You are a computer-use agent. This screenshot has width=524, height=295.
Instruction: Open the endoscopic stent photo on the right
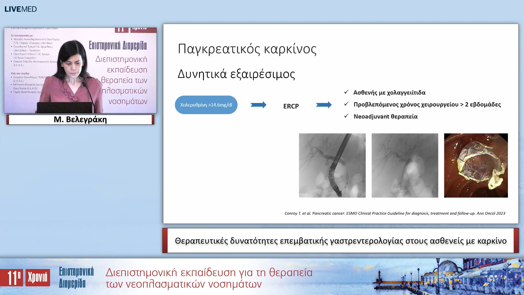click(x=476, y=165)
